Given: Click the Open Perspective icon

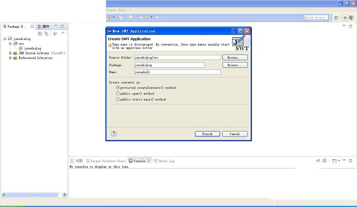Looking at the screenshot, I should 336,17.
